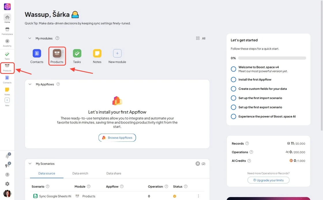Open Marketplace in the left sidebar
Viewport: 323px width, 200px height.
[7, 31]
